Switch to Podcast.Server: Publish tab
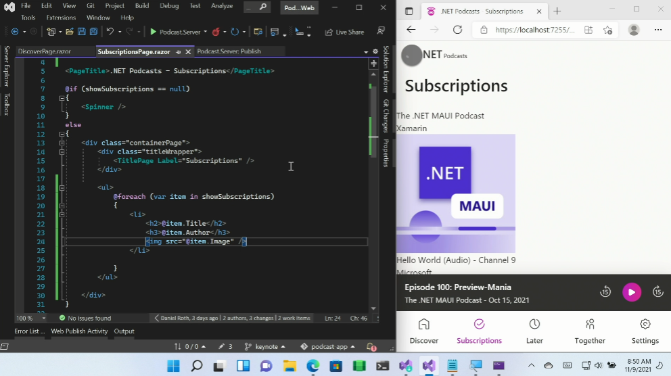 click(x=229, y=51)
